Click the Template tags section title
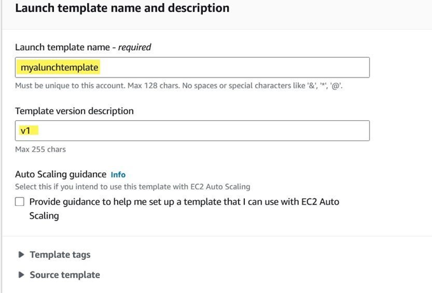Image resolution: width=432 pixels, height=293 pixels. (x=60, y=255)
